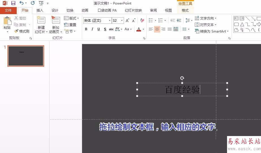The width and height of the screenshot is (261, 153).
Task: Click the Redo/Repeat icon
Action: pos(33,3)
